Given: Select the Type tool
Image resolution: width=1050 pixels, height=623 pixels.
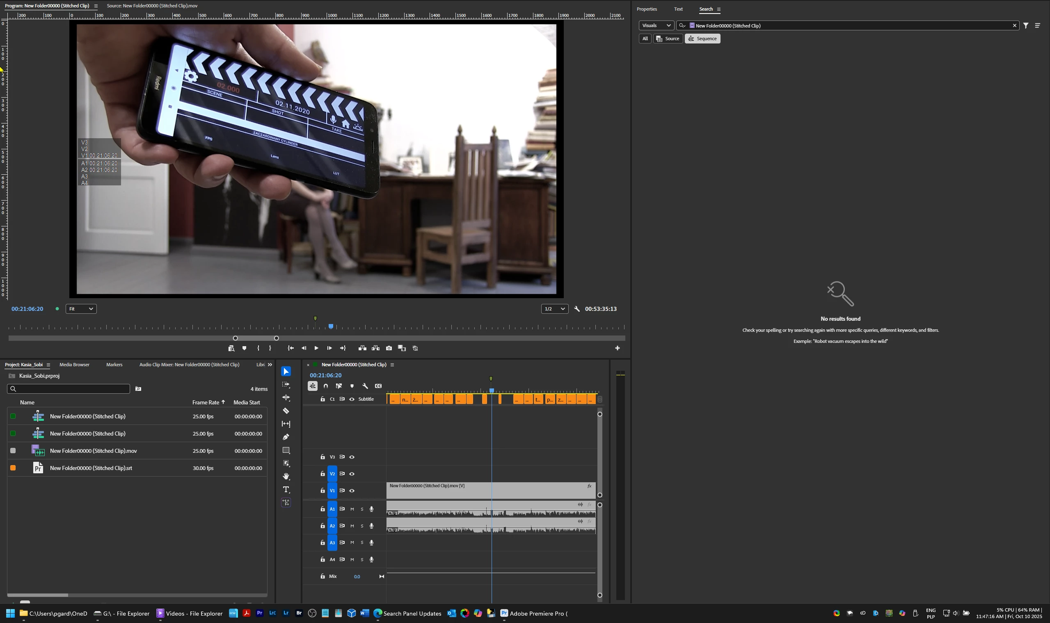Looking at the screenshot, I should pos(286,490).
